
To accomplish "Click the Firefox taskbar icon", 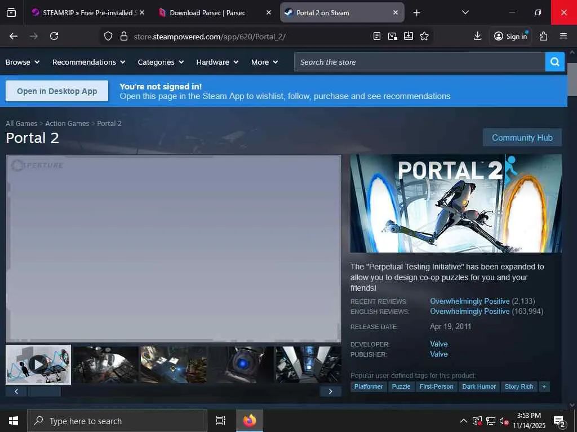I will (250, 421).
